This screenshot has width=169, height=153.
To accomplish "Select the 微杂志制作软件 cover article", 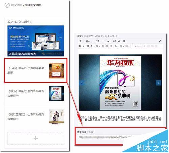I will click(x=35, y=41).
